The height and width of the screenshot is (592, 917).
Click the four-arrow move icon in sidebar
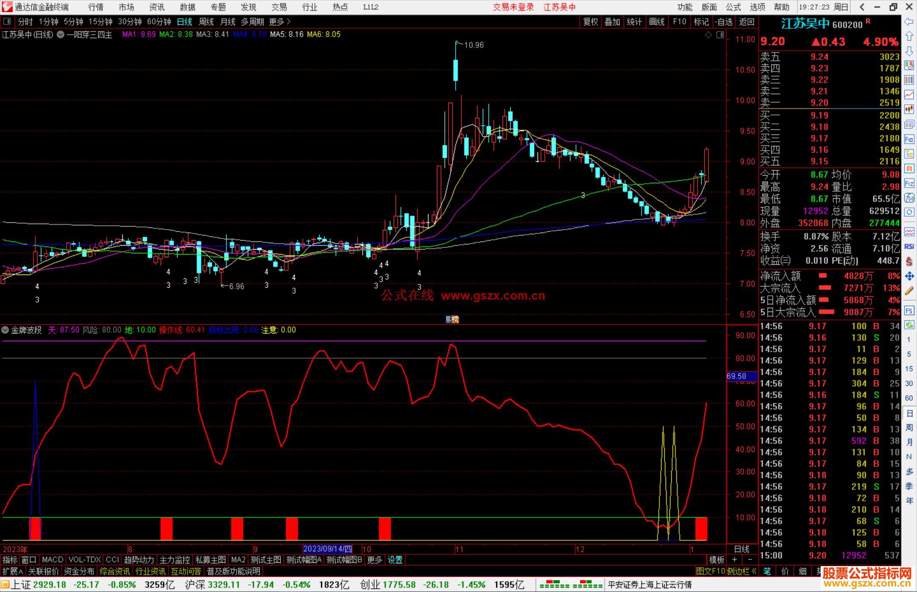click(909, 276)
